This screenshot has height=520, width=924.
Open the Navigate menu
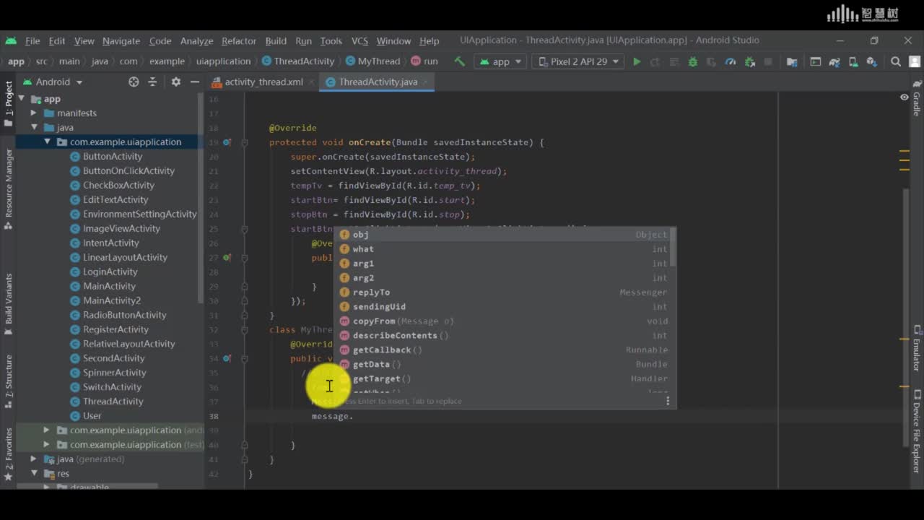(121, 40)
